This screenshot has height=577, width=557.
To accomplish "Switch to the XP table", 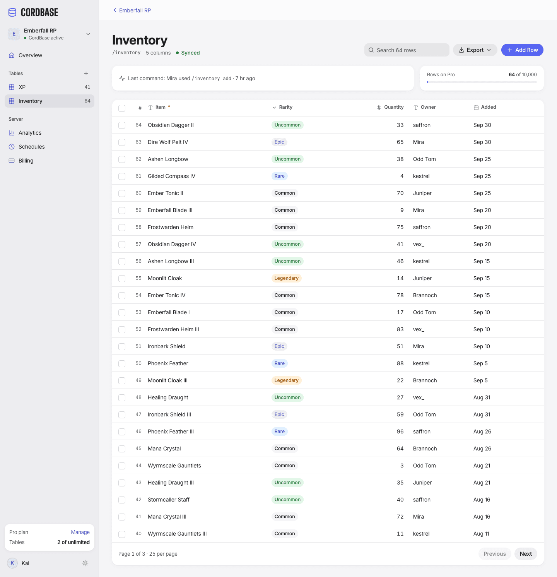I will coord(50,87).
